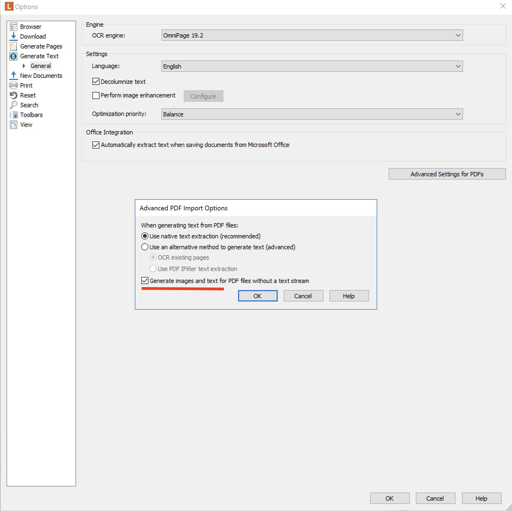Collapse the General tree arrow

[24, 66]
